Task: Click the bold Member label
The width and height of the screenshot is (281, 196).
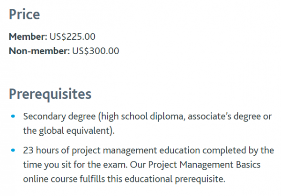Action: coord(27,36)
